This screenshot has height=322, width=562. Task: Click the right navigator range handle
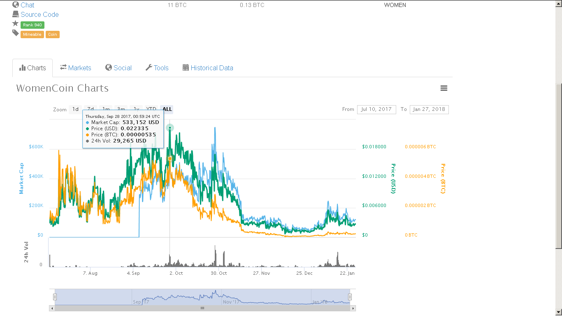click(x=350, y=297)
